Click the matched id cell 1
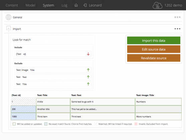 click(23, 102)
